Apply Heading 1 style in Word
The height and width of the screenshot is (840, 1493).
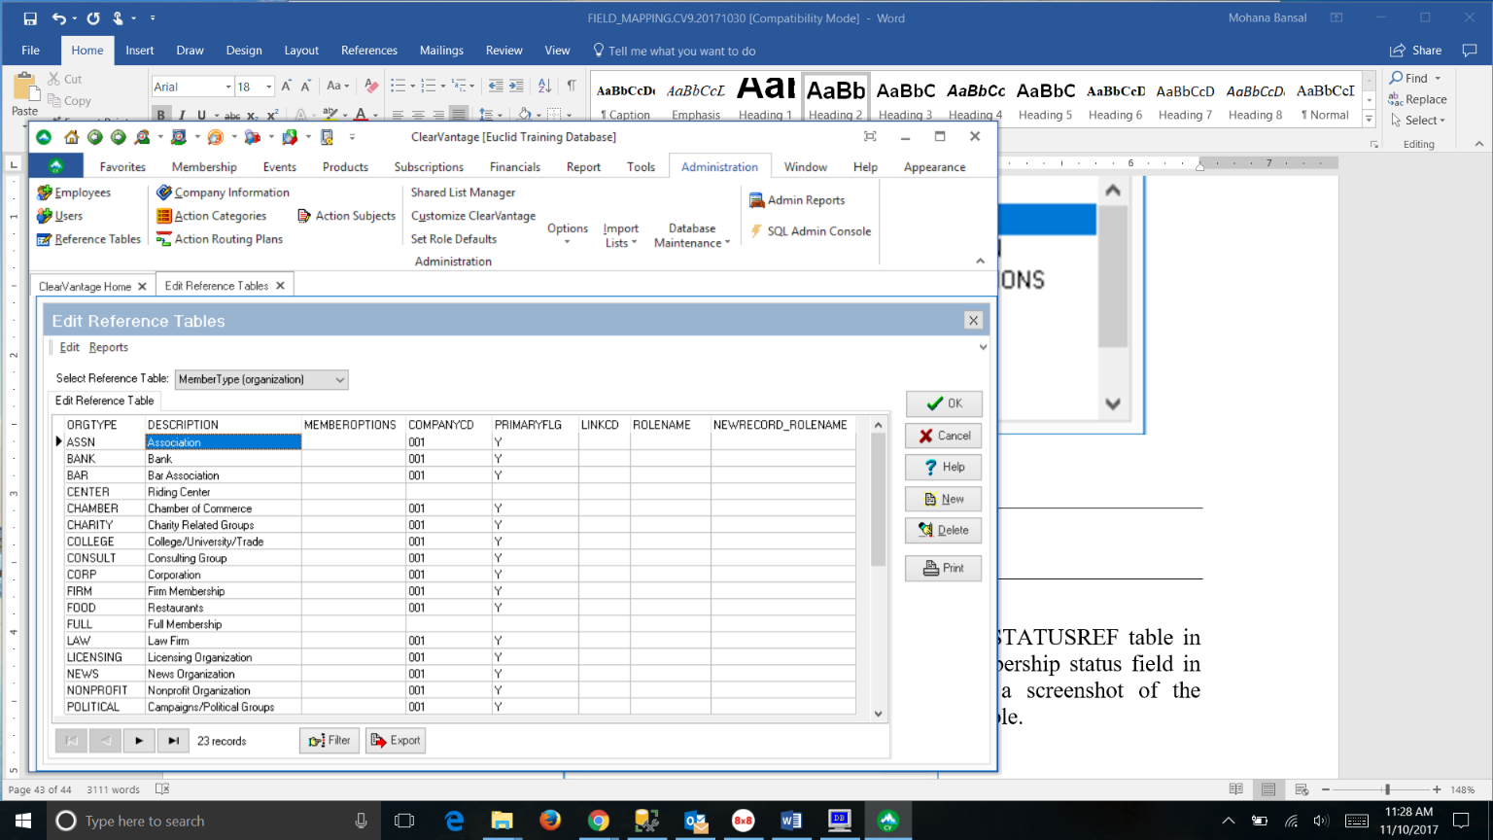pyautogui.click(x=766, y=98)
